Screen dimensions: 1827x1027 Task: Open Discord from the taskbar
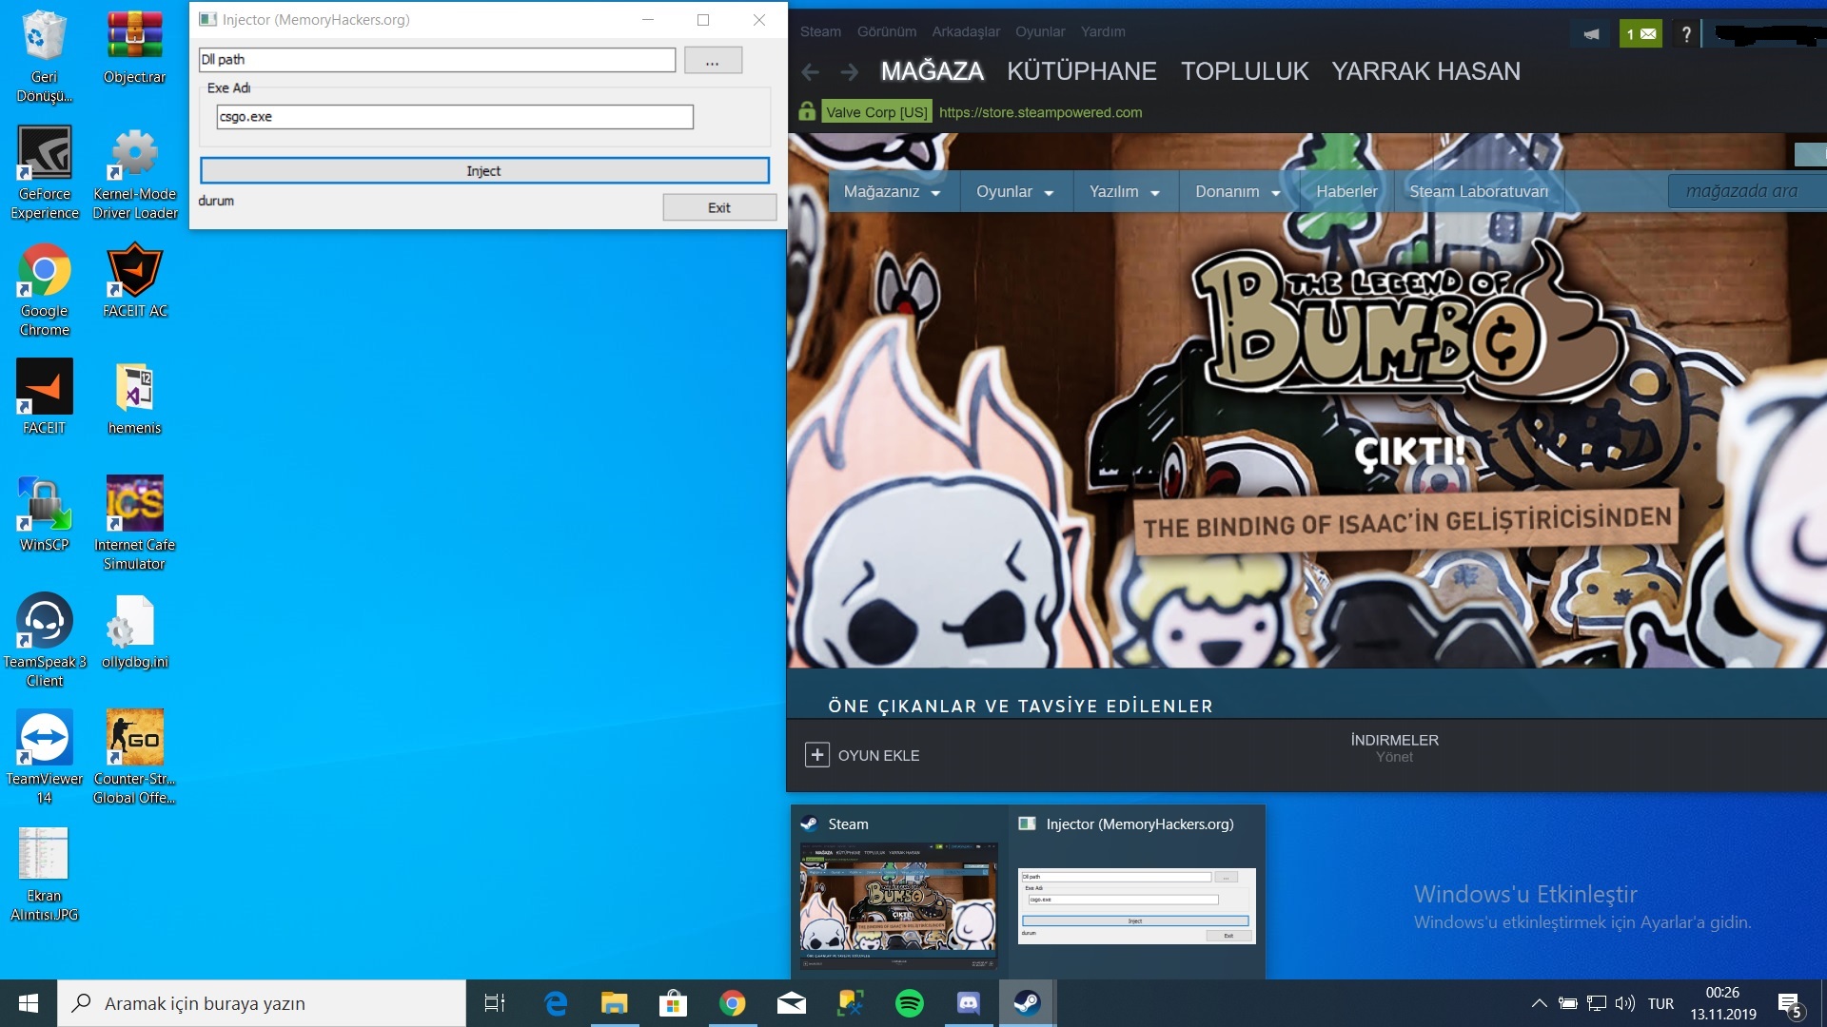pos(969,1003)
